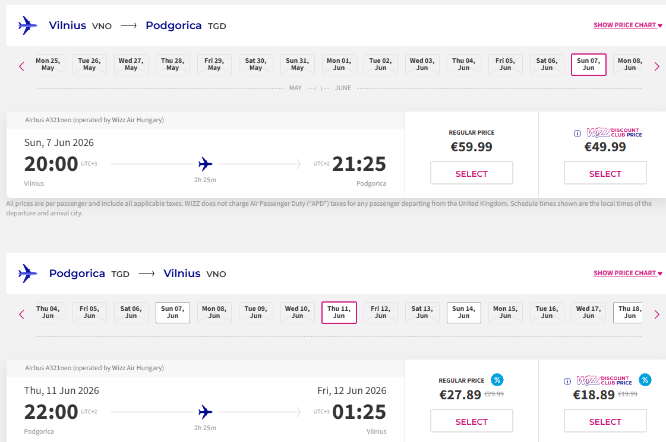666x442 pixels.
Task: Click the plane icon beside Vilnius to Podgorica heading
Action: click(28, 26)
